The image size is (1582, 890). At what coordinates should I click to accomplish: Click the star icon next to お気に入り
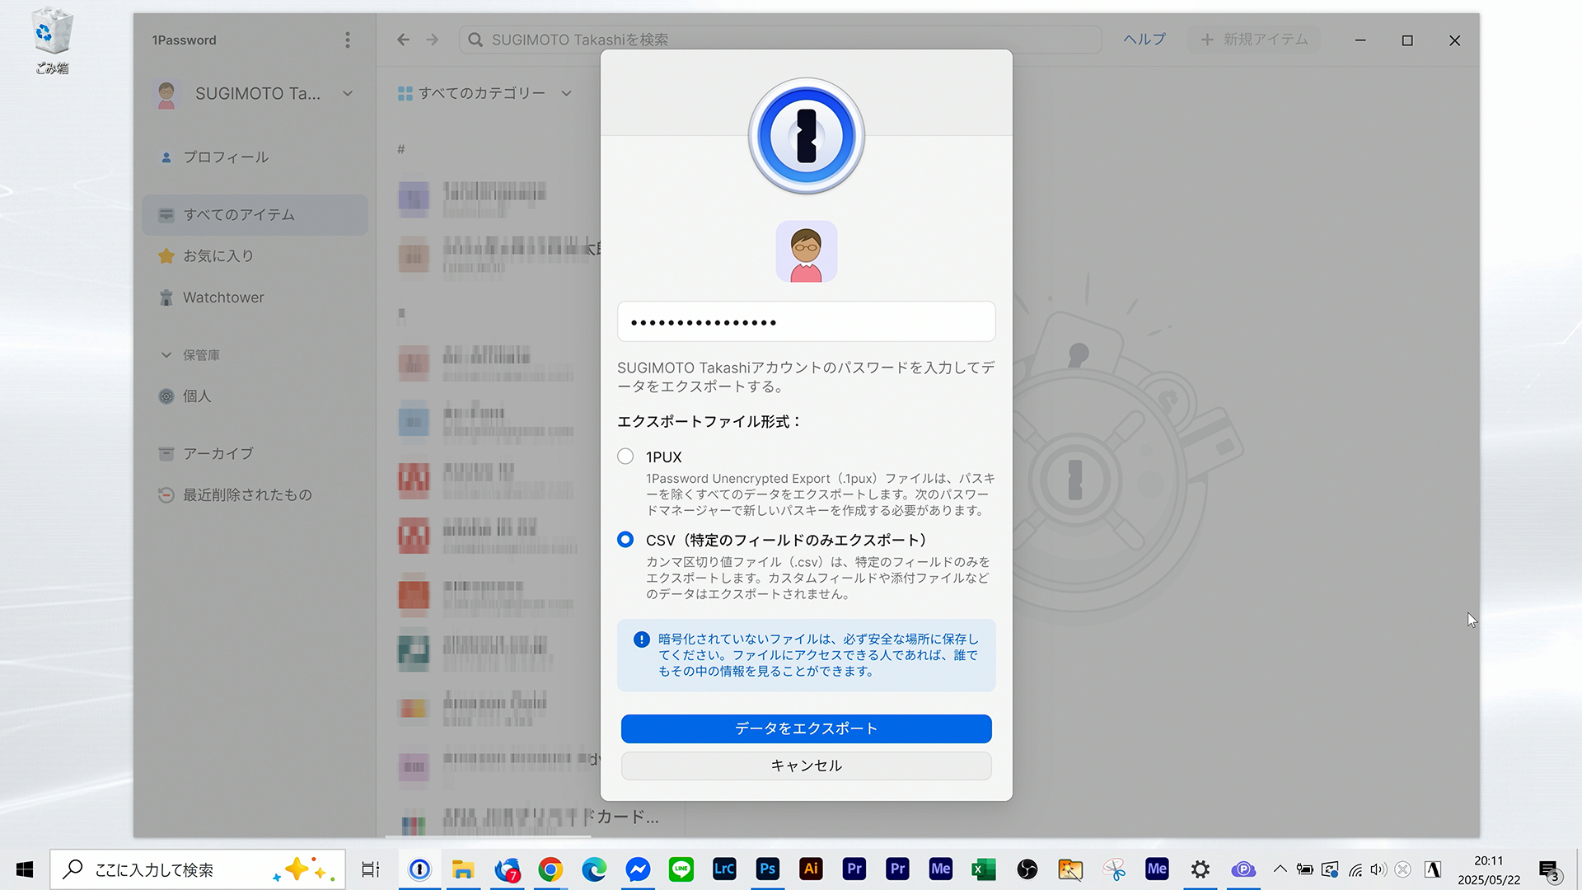tap(166, 256)
